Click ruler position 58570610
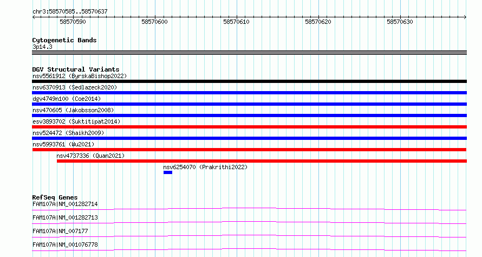 tap(236, 22)
